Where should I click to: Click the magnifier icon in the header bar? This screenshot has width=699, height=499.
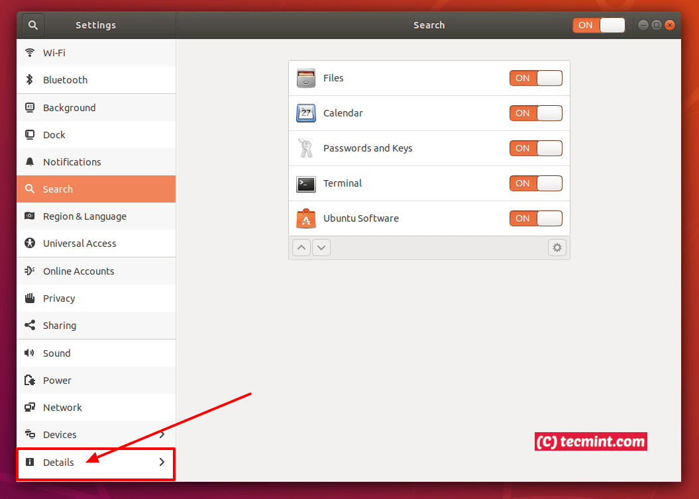click(x=32, y=24)
